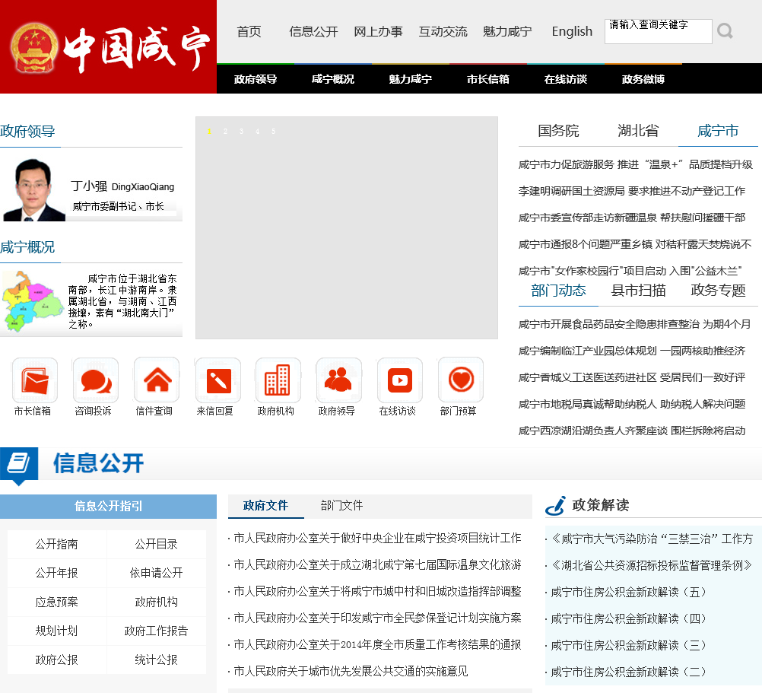Image resolution: width=762 pixels, height=693 pixels.
Task: Open the 公开目录 link
Action: 156,545
